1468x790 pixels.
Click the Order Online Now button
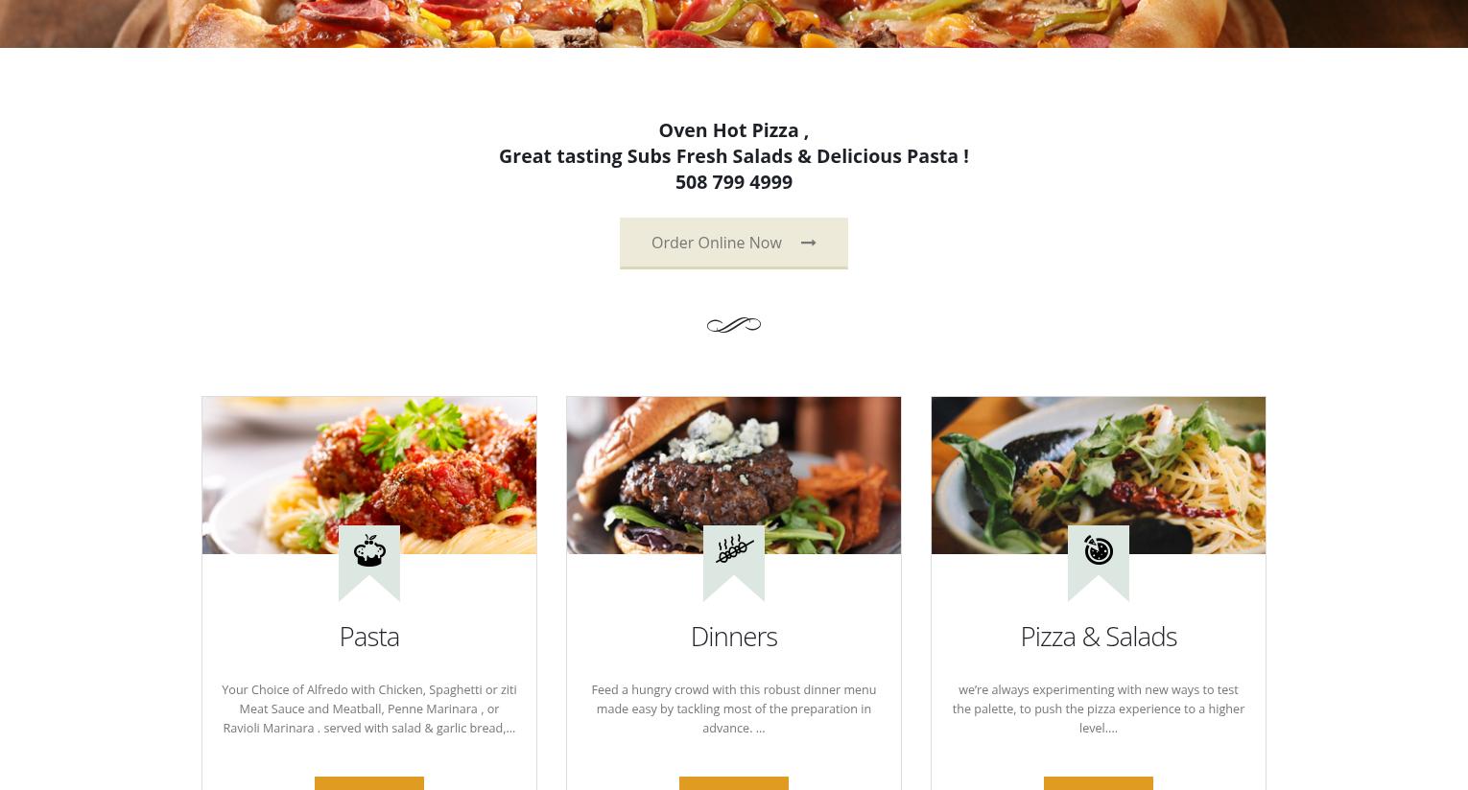[733, 244]
